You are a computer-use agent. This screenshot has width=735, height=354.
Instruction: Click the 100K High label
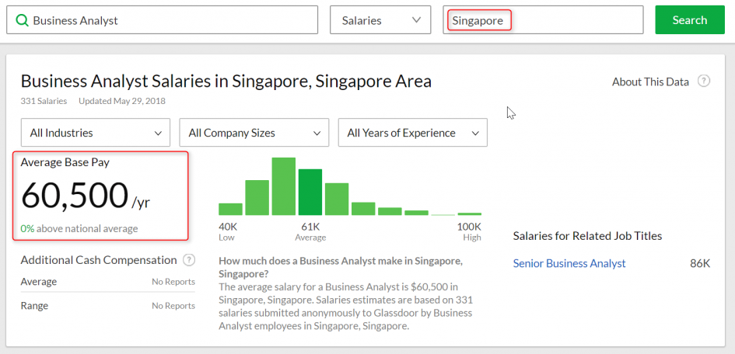(469, 231)
